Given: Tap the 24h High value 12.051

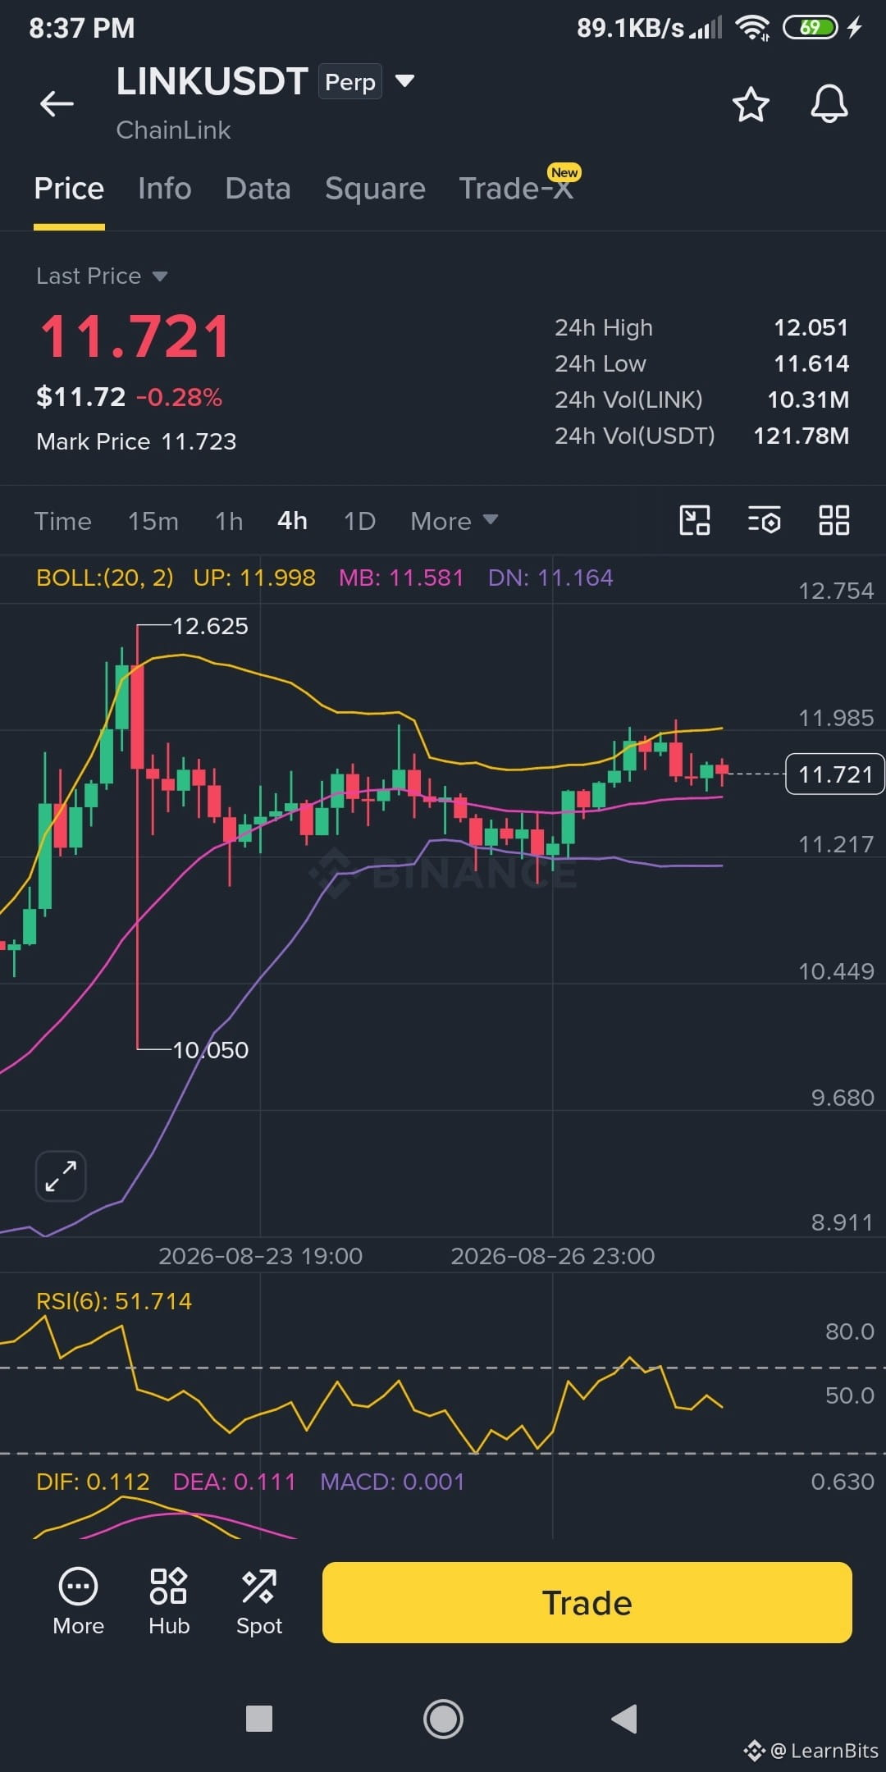Looking at the screenshot, I should [811, 327].
